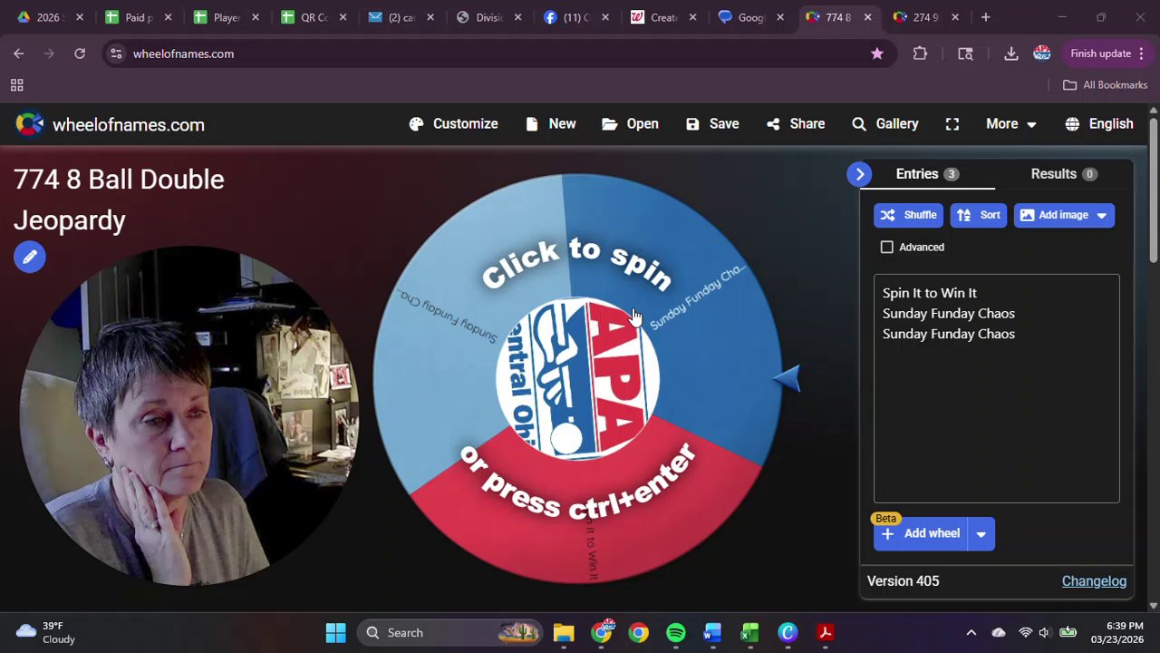Open a new browser tab
This screenshot has width=1160, height=653.
[x=985, y=17]
